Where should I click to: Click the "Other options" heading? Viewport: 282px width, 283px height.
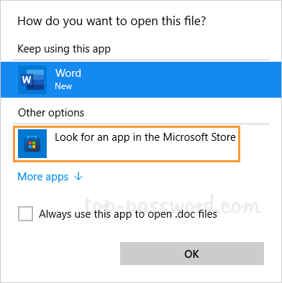(x=51, y=113)
